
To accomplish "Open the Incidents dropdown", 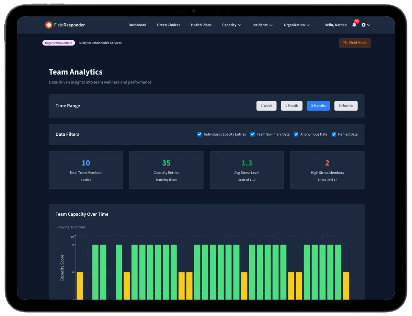I will (x=262, y=25).
